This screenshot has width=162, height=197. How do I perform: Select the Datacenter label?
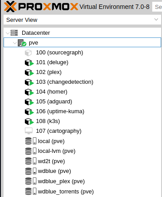coord(36,33)
